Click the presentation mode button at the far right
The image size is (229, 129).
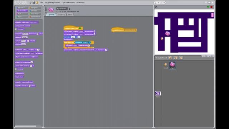(213, 3)
